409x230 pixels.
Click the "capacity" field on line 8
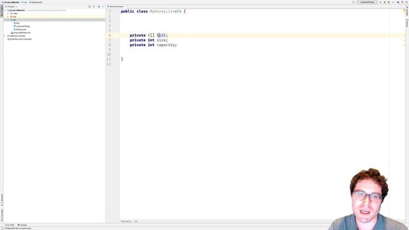tap(166, 45)
